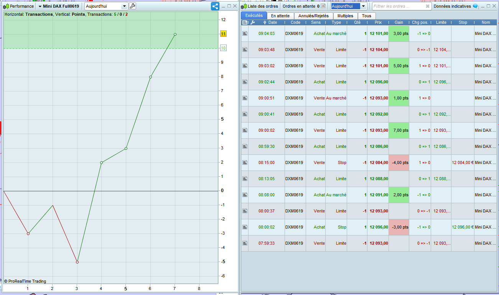
Task: Click the chart data point at transaction 6
Action: click(150, 77)
